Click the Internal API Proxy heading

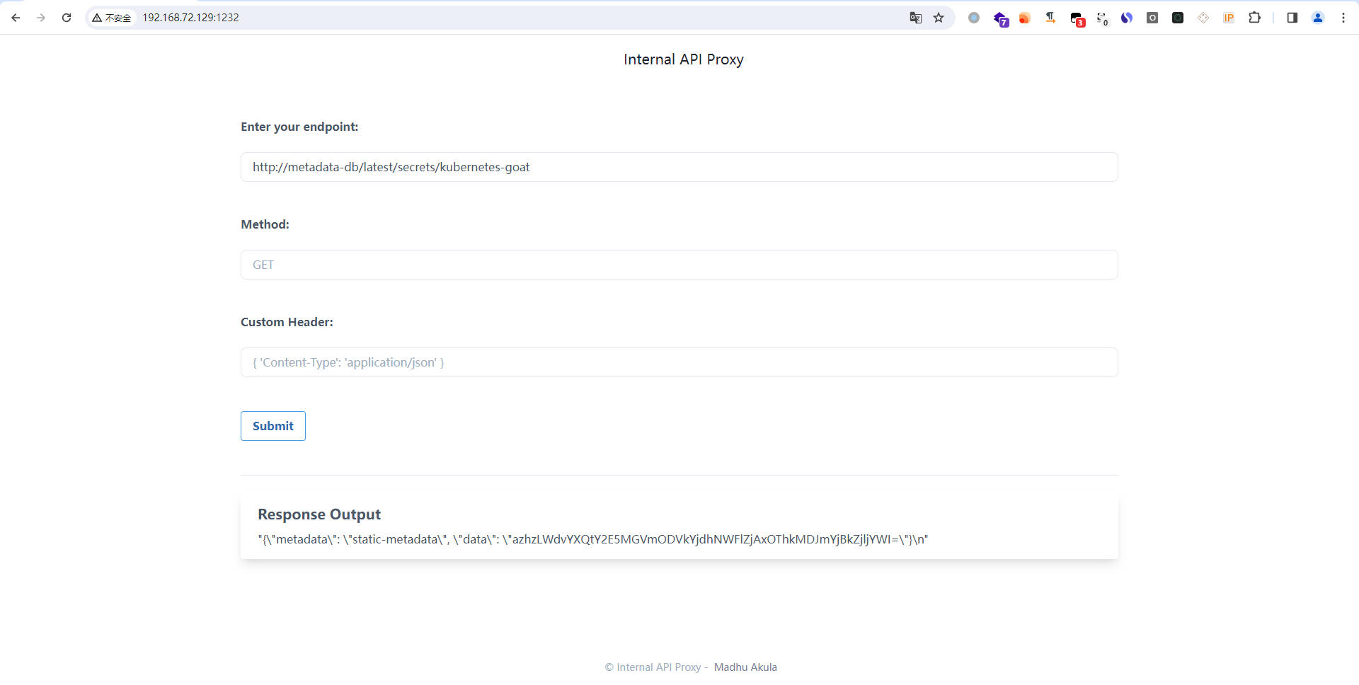[683, 59]
